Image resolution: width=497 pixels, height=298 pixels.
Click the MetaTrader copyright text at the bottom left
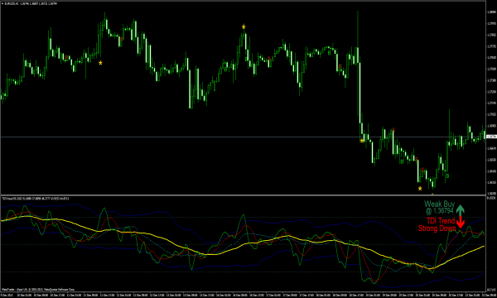(x=38, y=290)
